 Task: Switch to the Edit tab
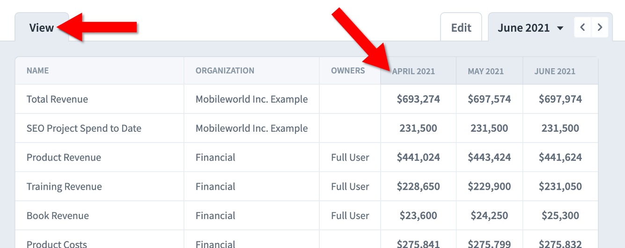[x=461, y=28]
